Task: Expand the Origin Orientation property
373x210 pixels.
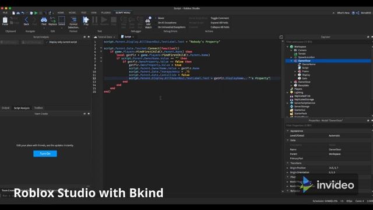Action: [x=287, y=173]
